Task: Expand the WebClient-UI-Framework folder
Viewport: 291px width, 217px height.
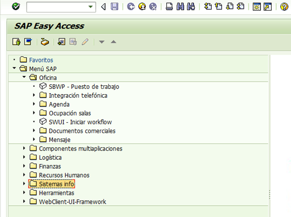Action: [24, 201]
